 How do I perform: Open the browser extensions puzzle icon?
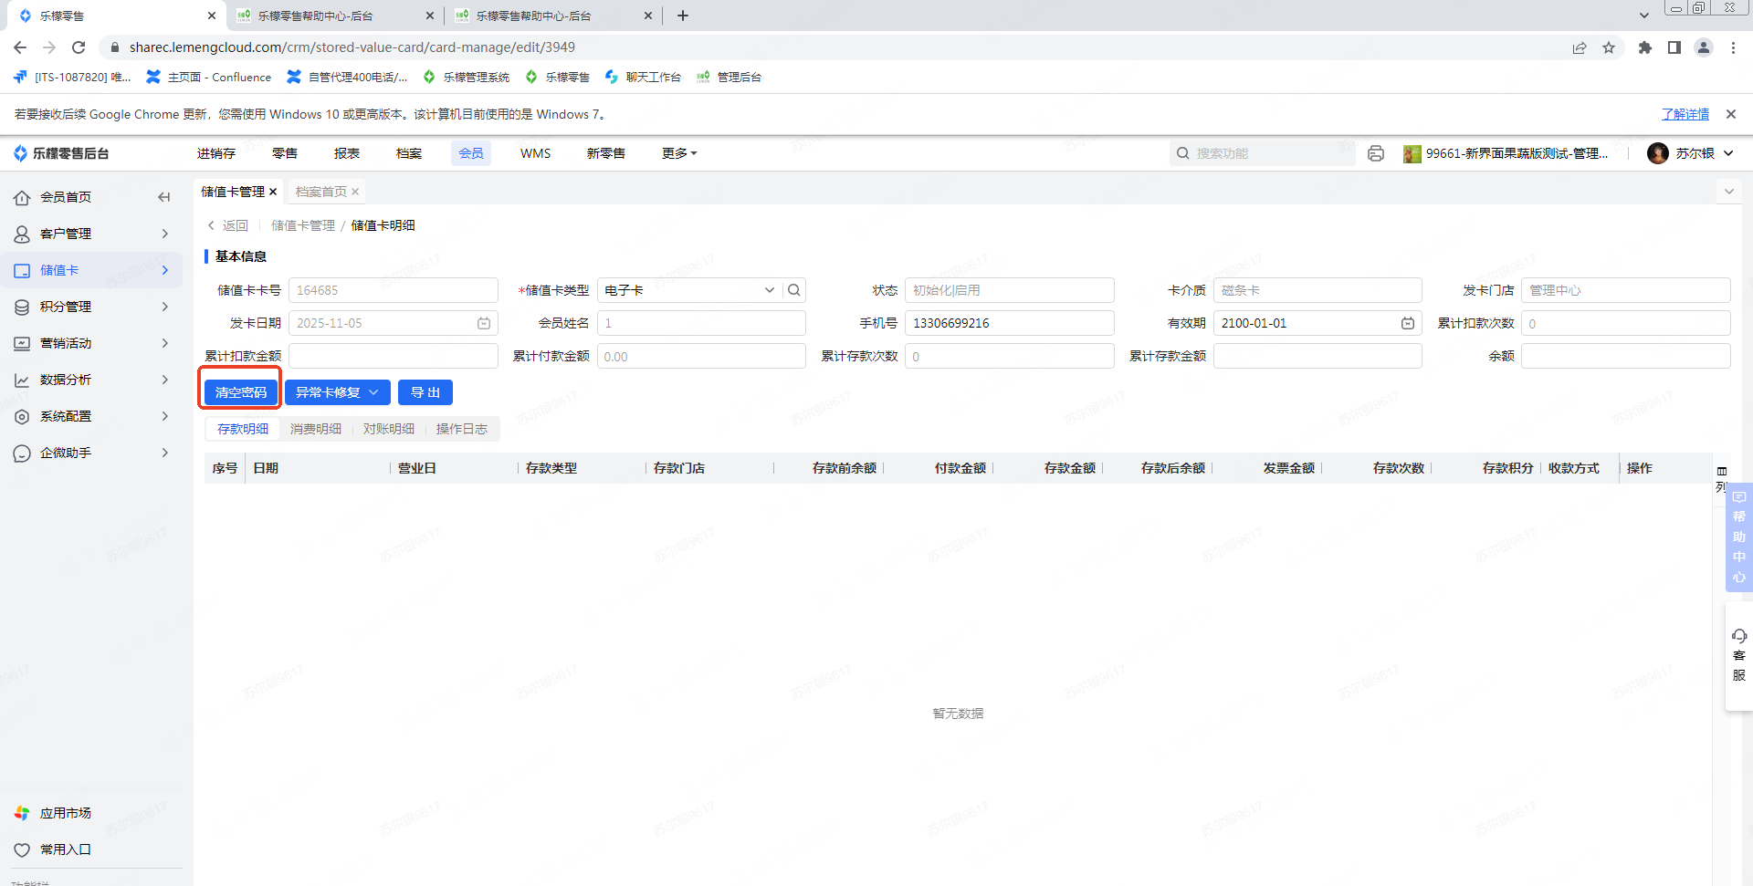(1645, 47)
